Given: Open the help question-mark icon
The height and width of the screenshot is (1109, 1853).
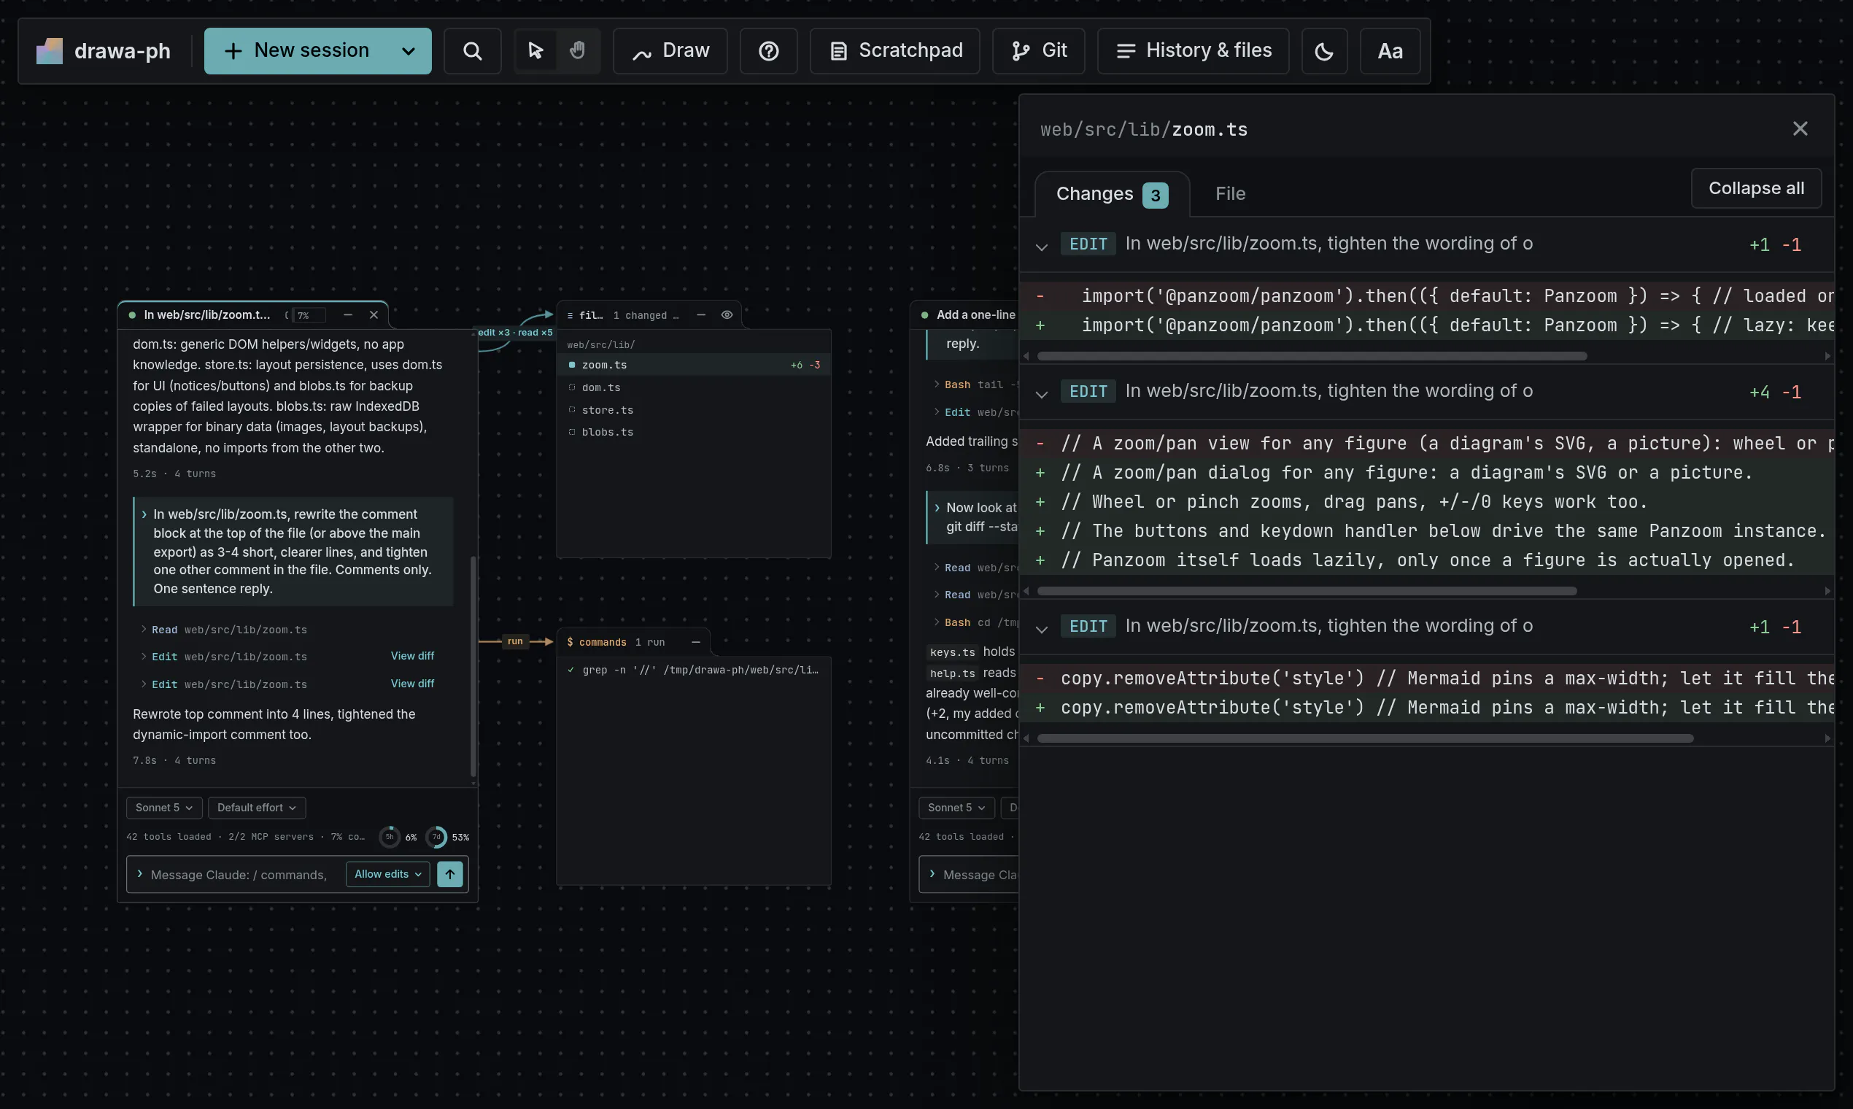Looking at the screenshot, I should [768, 51].
